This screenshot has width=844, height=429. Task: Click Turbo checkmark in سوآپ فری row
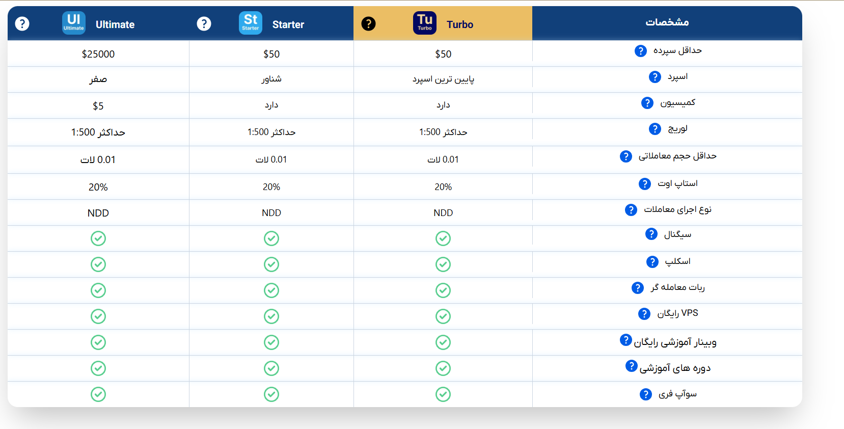(443, 394)
